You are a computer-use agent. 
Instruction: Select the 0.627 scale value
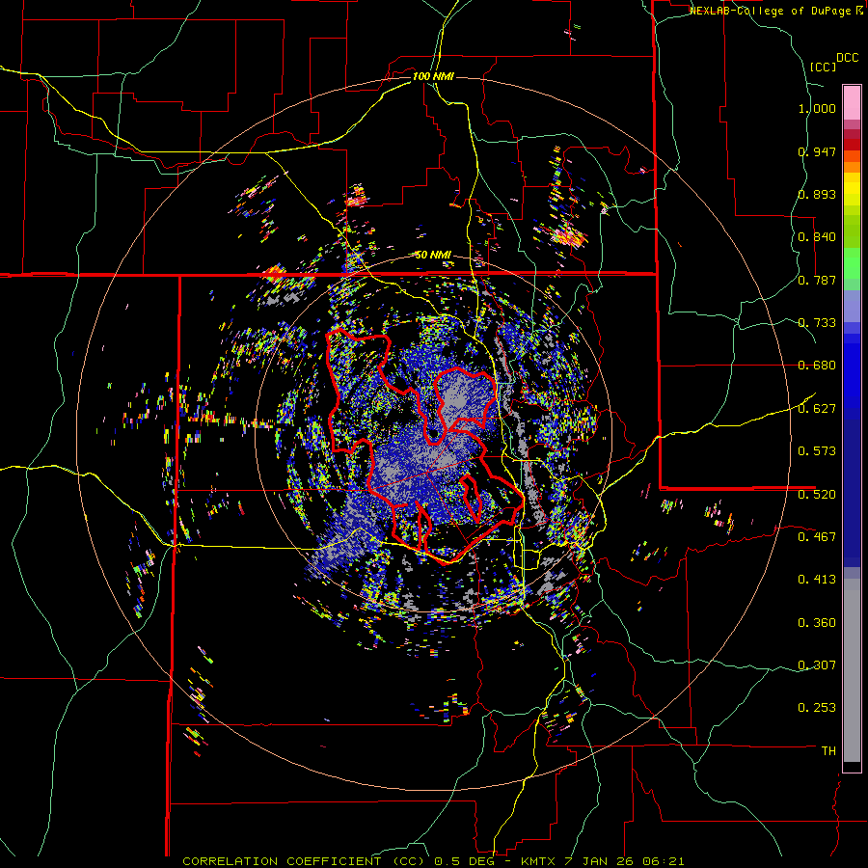[817, 409]
